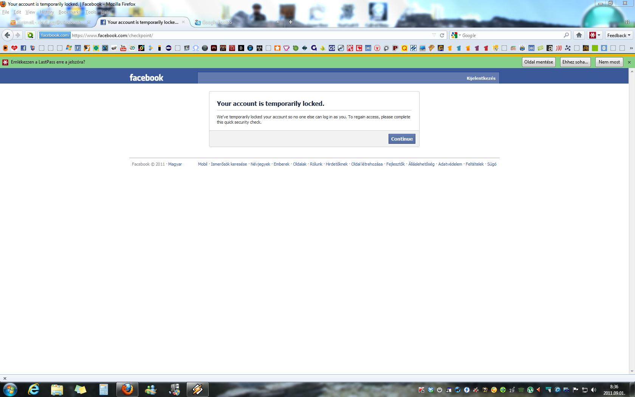Open the View menu

click(x=30, y=12)
